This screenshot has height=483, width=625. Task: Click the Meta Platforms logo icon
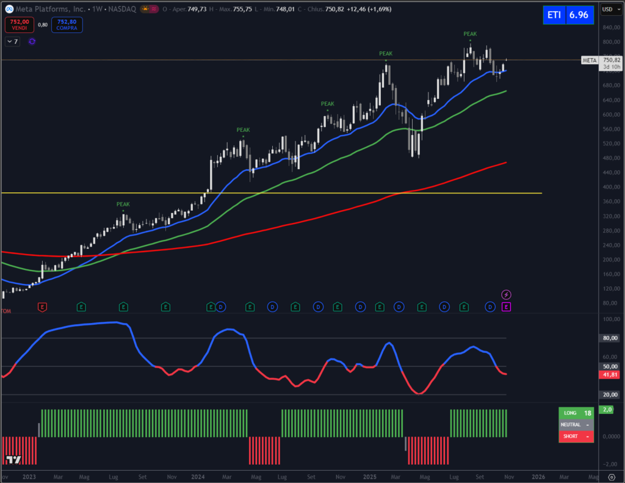coord(9,9)
